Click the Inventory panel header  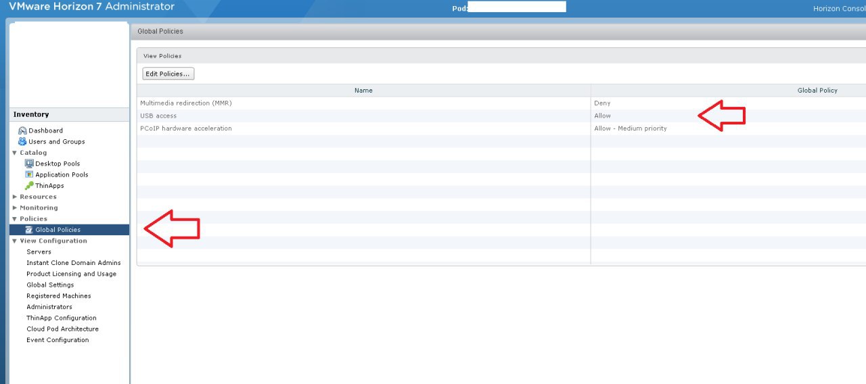pos(69,115)
